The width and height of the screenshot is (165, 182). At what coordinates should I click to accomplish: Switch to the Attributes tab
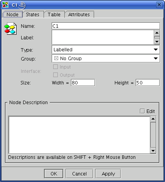(x=79, y=15)
